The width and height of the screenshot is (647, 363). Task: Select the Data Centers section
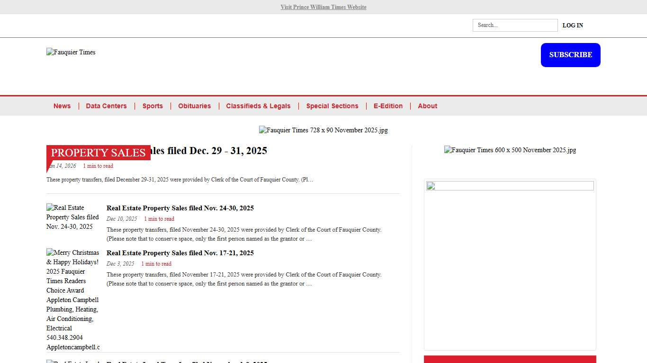(106, 106)
